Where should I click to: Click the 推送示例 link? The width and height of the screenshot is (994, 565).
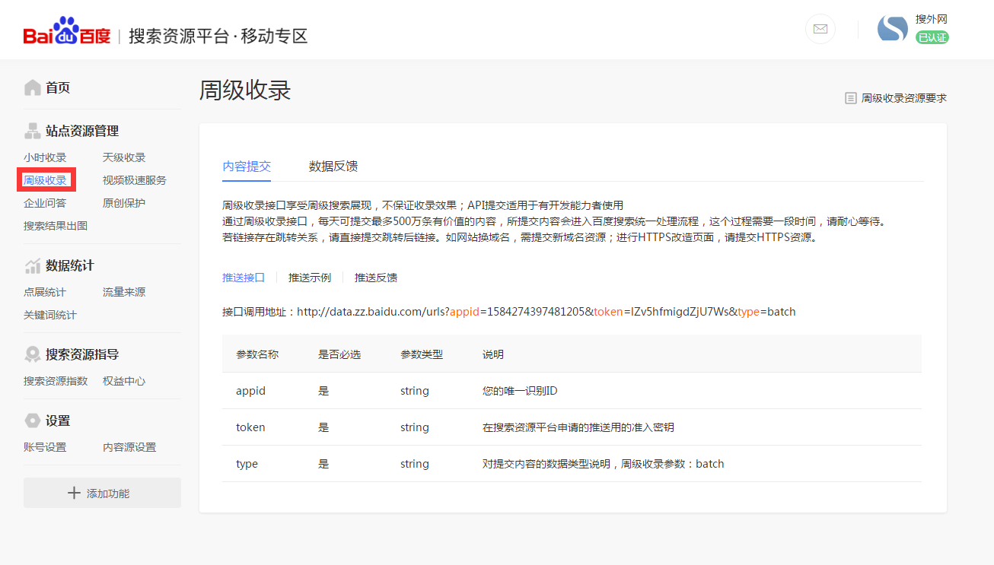point(309,277)
